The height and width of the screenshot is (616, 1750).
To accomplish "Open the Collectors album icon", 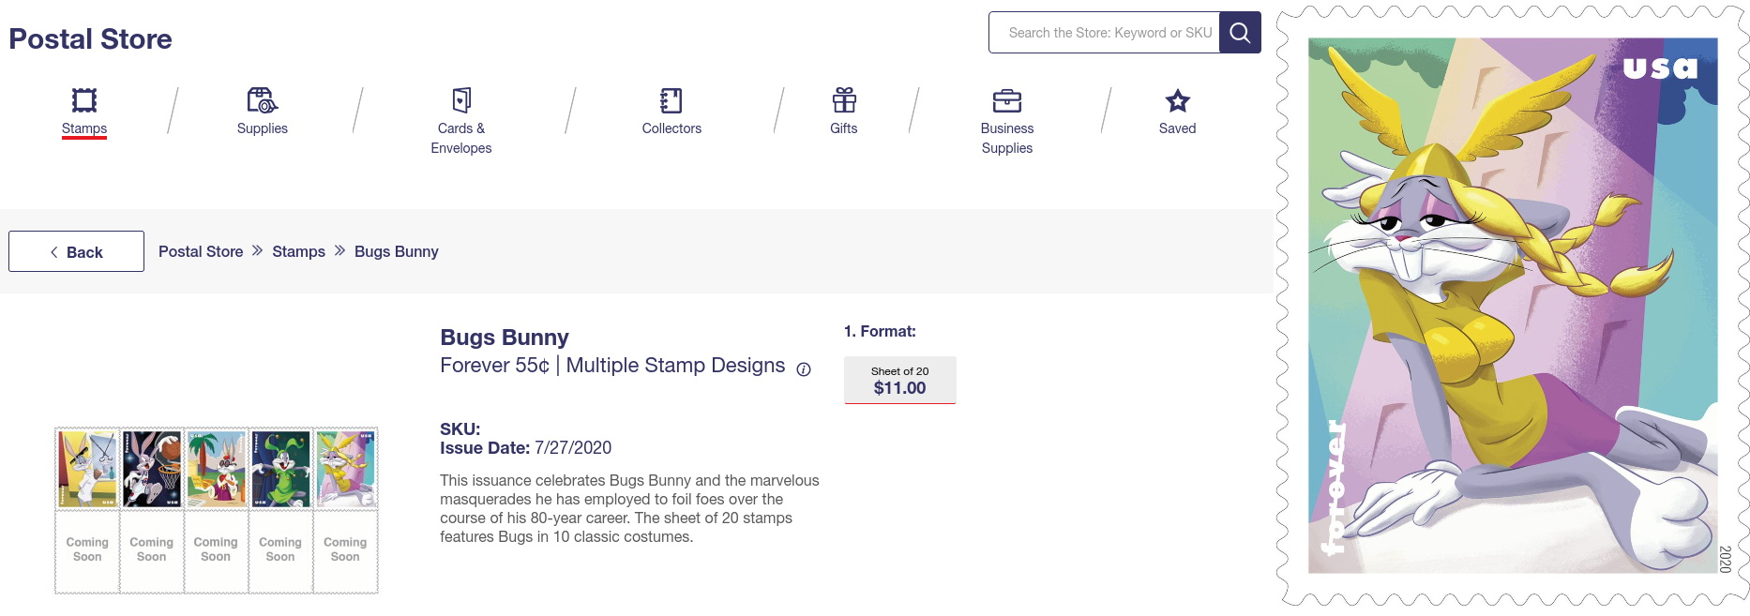I will [x=671, y=100].
